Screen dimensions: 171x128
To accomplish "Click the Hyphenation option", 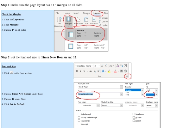I will (x=103, y=25).
